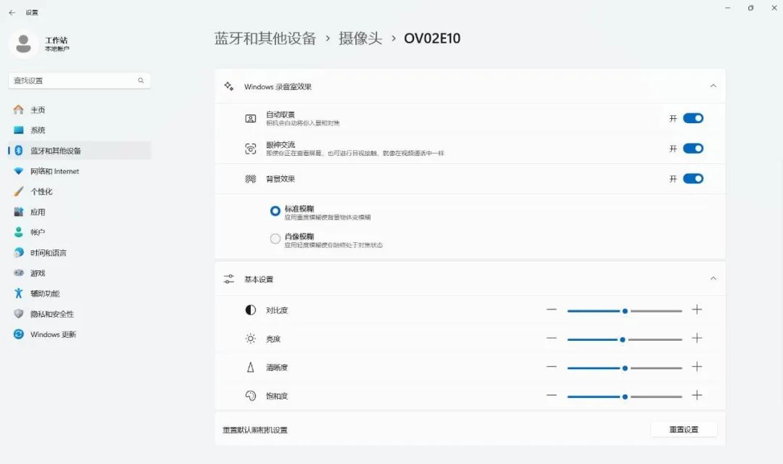
Task: Decrease 饱和度 with the minus button
Action: [x=551, y=395]
